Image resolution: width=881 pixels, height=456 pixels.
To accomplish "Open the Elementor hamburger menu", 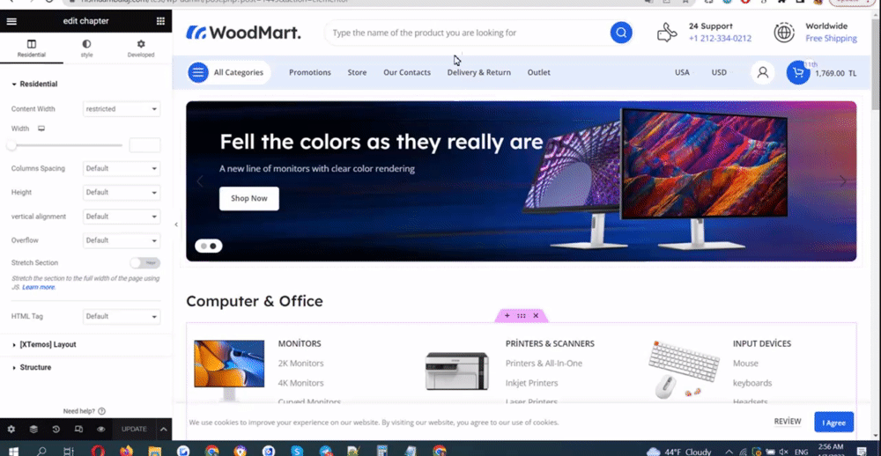I will pyautogui.click(x=11, y=21).
